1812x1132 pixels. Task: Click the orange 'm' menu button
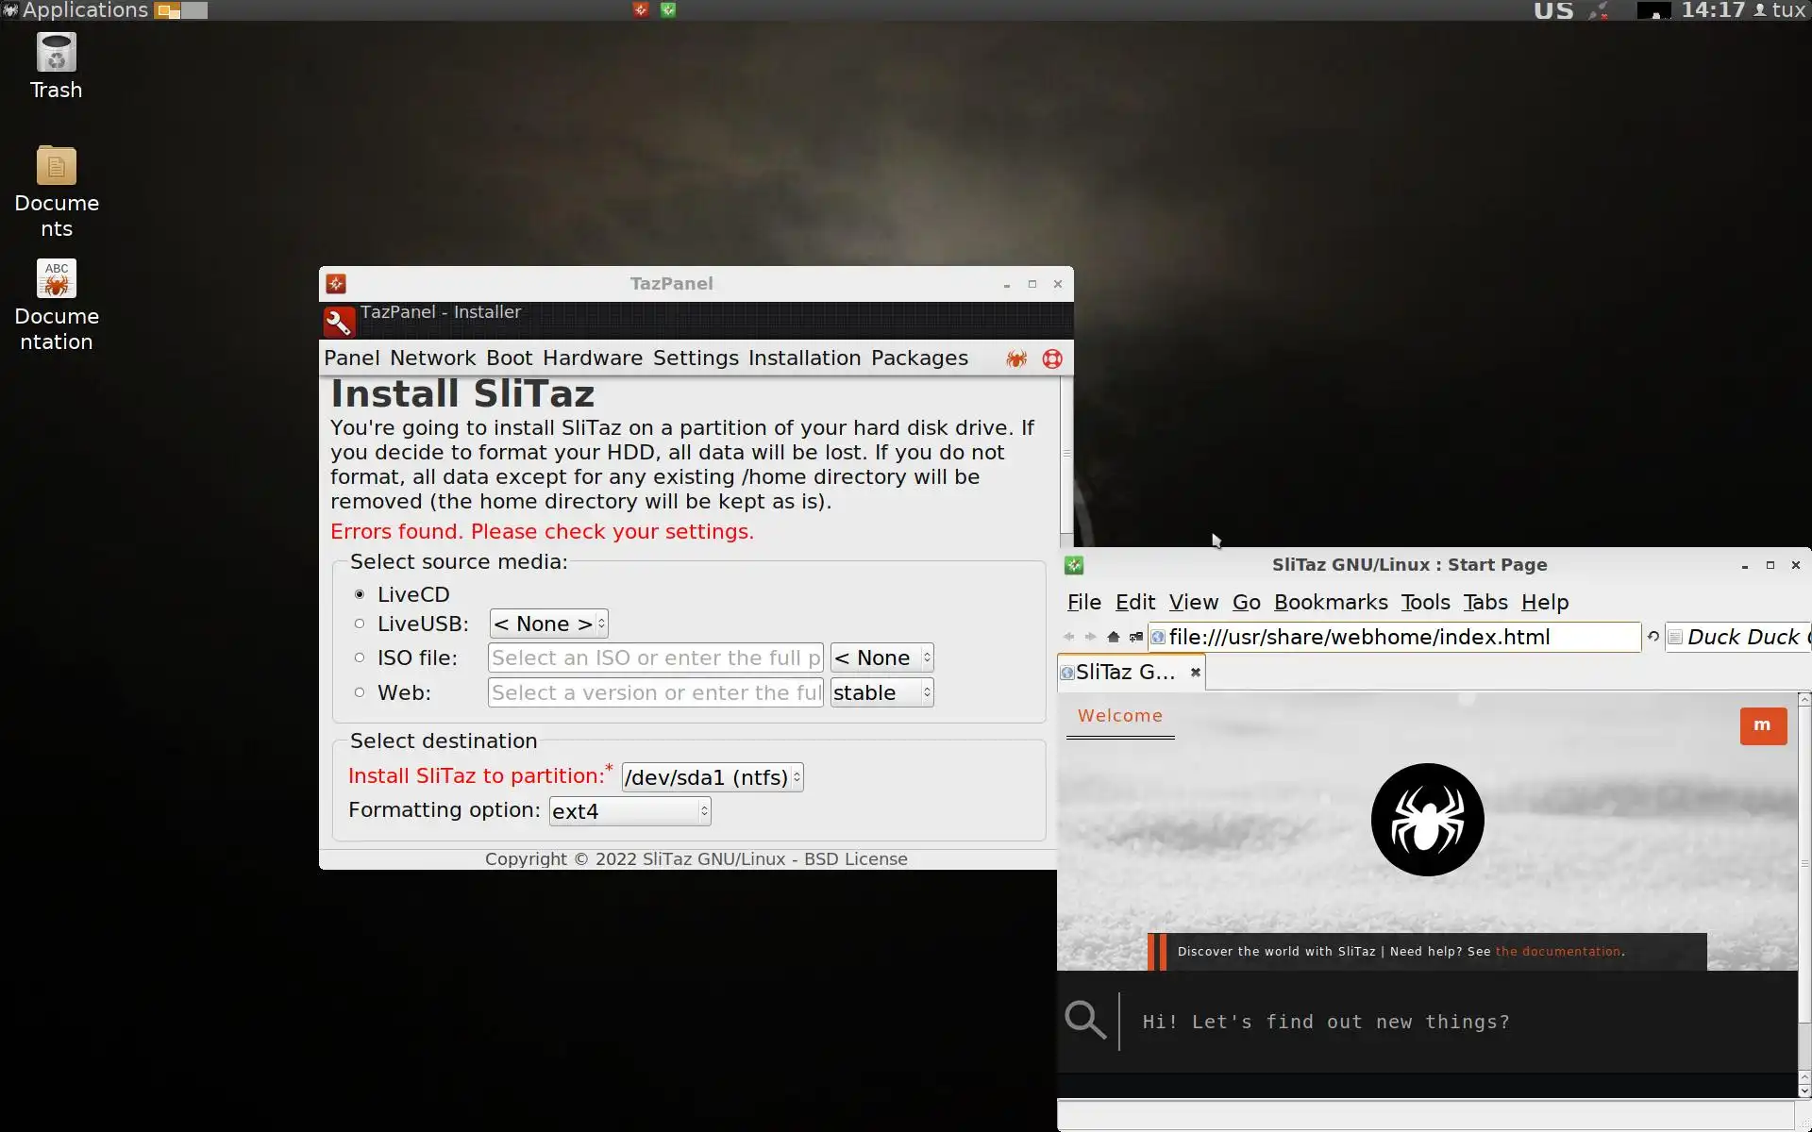coord(1762,725)
